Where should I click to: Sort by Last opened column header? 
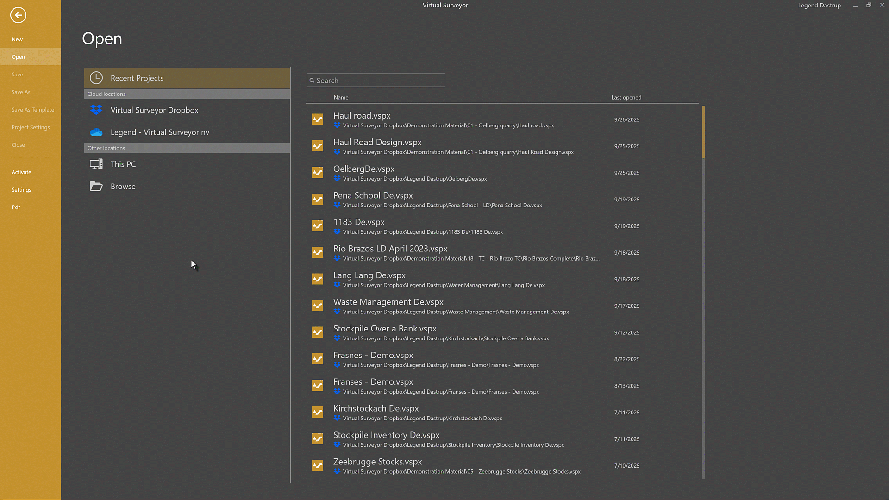(x=626, y=98)
